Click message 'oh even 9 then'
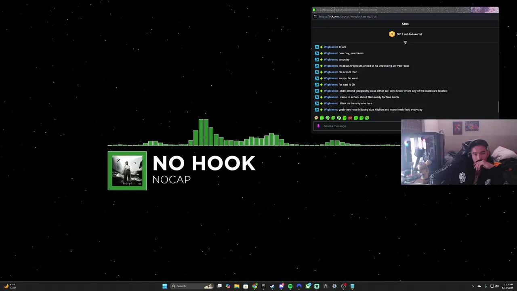517x291 pixels. 348,72
